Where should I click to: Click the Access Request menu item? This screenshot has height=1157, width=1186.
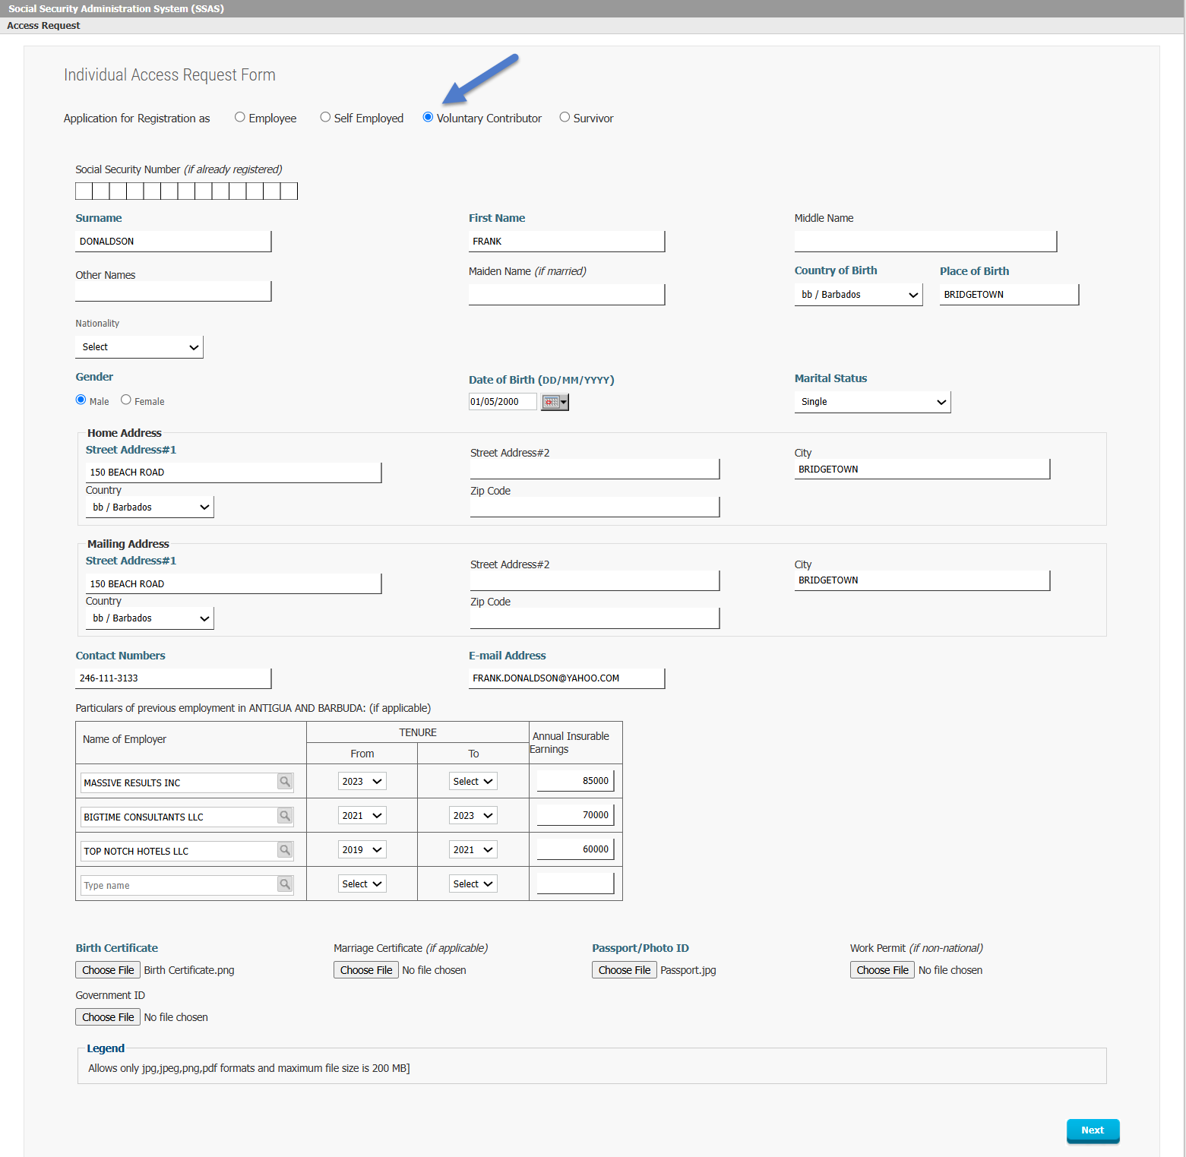pos(43,26)
